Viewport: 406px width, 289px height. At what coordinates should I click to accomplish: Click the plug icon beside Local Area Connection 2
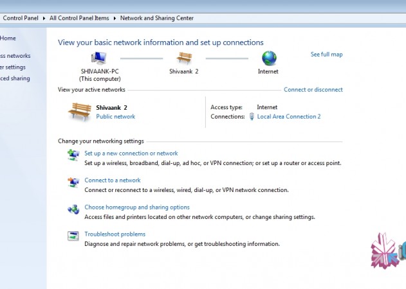click(252, 117)
